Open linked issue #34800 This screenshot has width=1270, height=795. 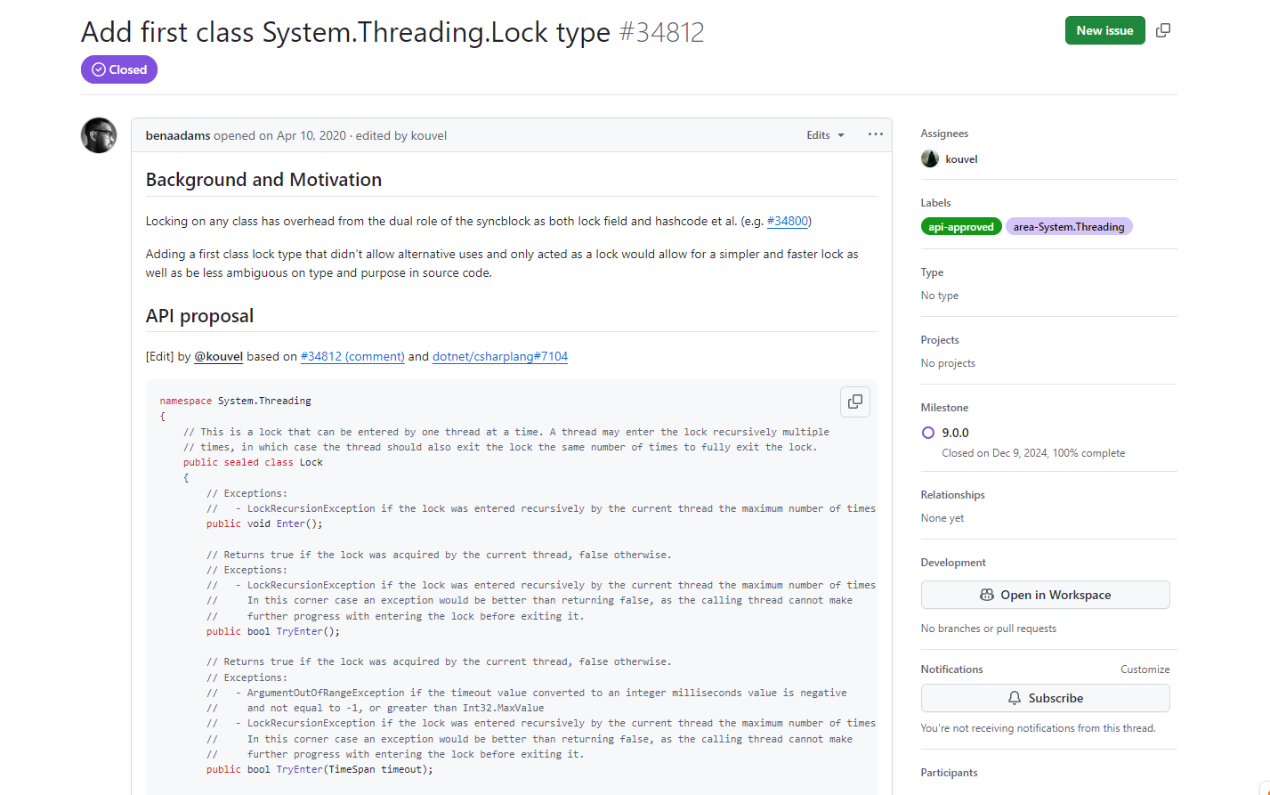point(787,221)
